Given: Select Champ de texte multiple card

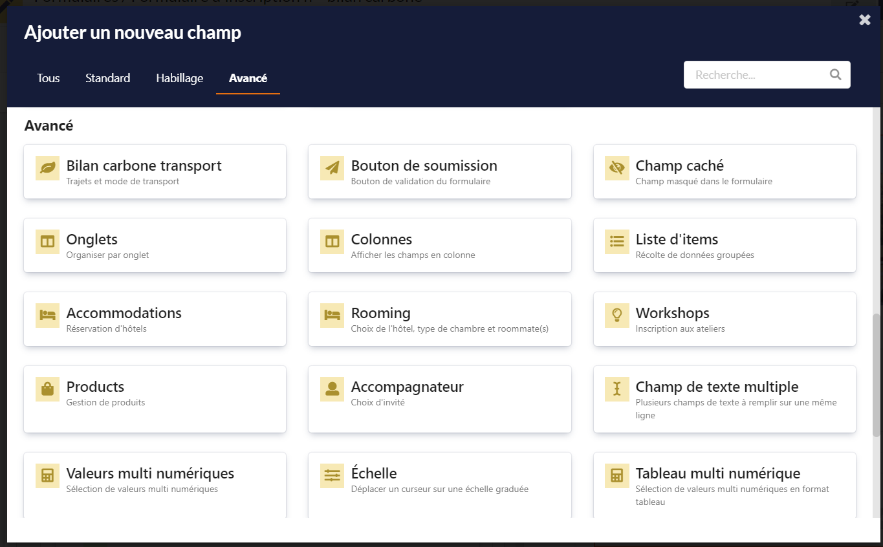Looking at the screenshot, I should click(x=724, y=399).
